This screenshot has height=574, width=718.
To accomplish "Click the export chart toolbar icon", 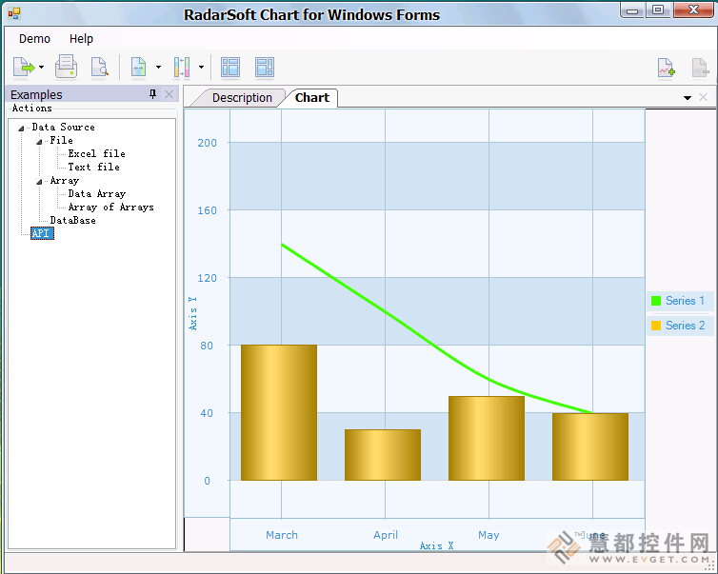I will (24, 68).
